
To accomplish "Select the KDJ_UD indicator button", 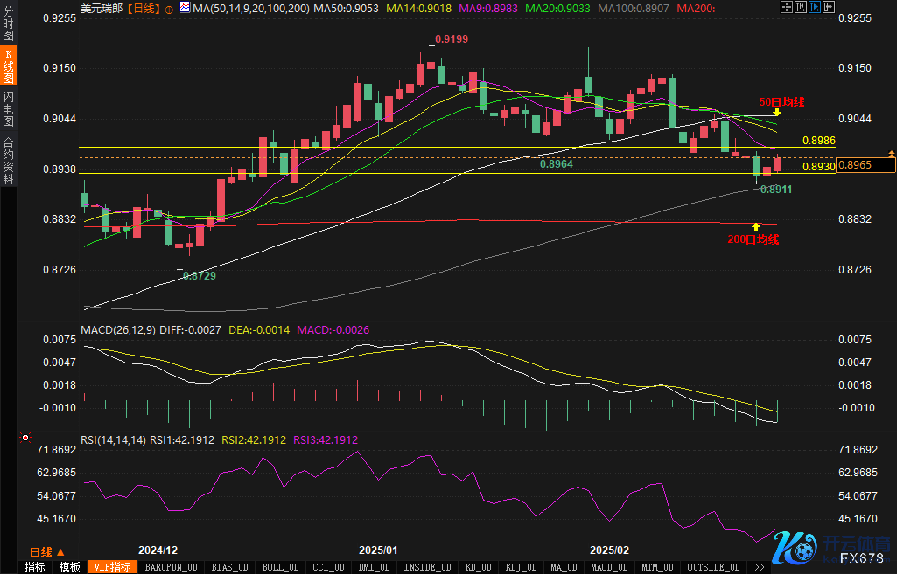I will click(x=520, y=567).
